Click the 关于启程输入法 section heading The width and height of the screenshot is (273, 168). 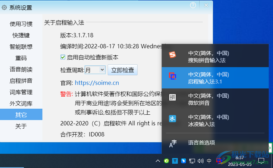click(x=64, y=23)
